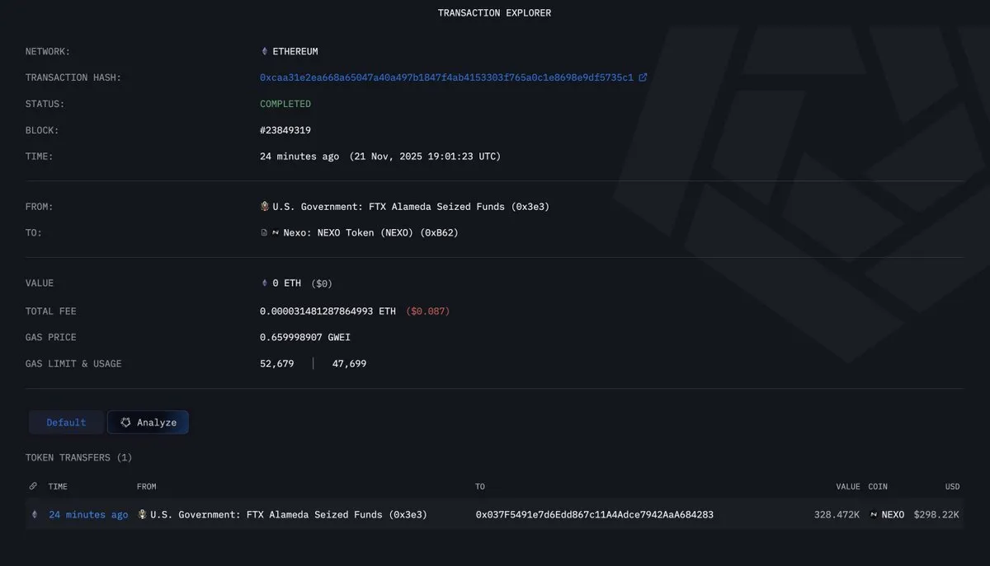Screen dimensions: 990x566
Task: Click the USD column header in token transfers
Action: point(952,487)
